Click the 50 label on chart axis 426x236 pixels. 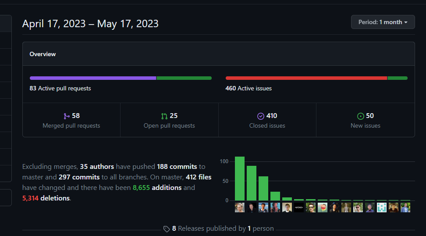coord(226,181)
